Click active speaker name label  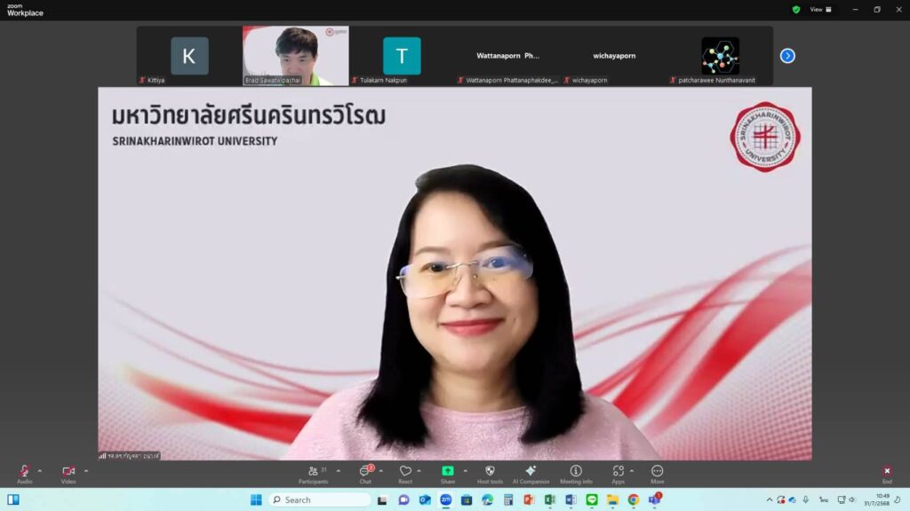(129, 456)
